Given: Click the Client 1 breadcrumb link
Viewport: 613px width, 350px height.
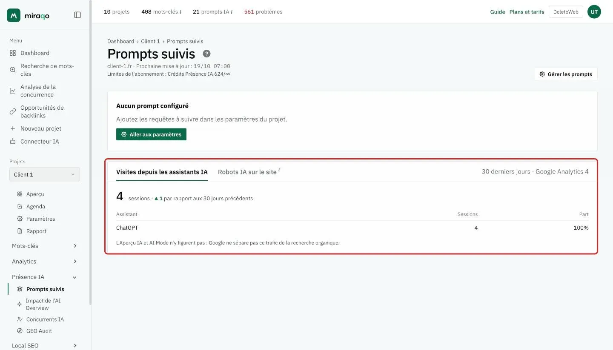Looking at the screenshot, I should pos(150,41).
